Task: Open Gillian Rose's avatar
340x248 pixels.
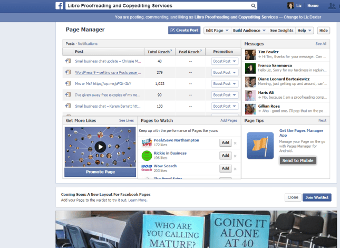Action: [250, 109]
